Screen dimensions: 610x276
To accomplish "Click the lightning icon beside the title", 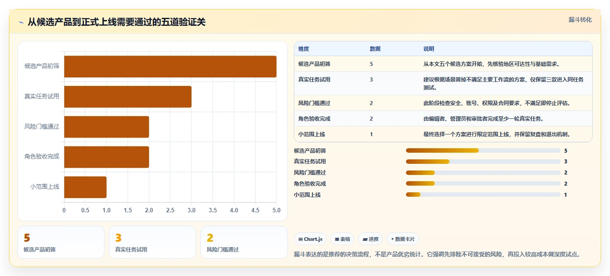I will (x=21, y=22).
